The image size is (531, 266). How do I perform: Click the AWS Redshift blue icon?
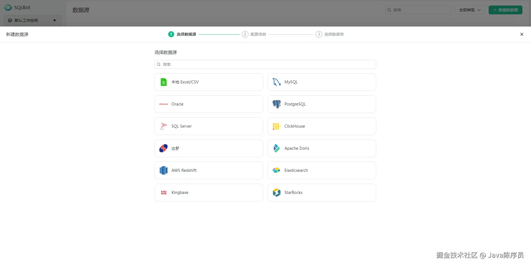[x=164, y=170]
